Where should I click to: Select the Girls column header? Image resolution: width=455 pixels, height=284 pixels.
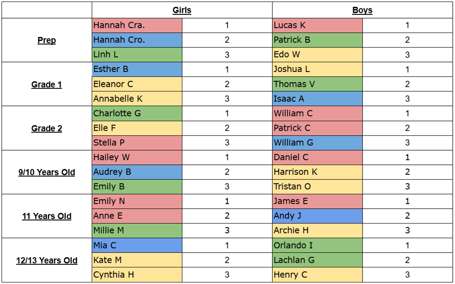(182, 10)
